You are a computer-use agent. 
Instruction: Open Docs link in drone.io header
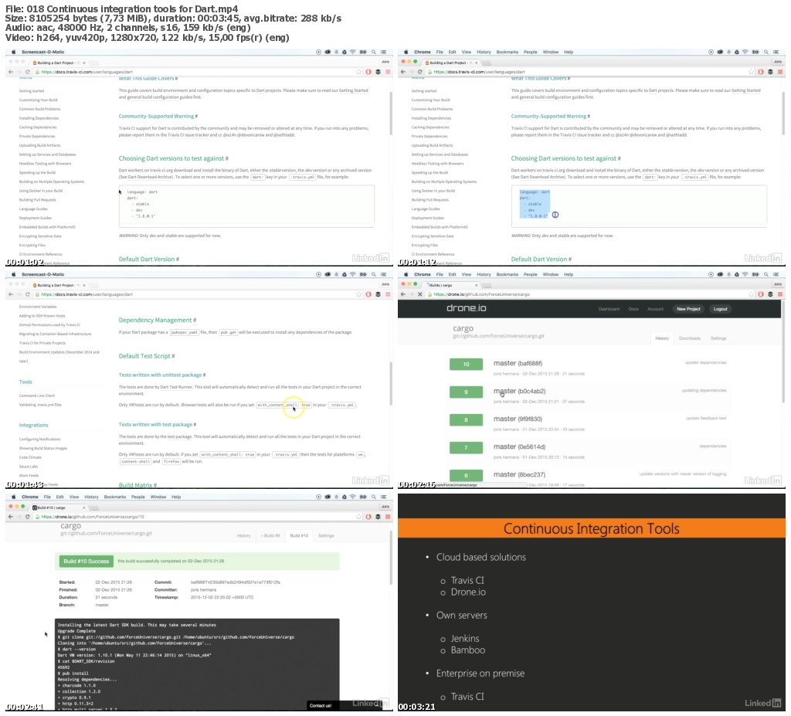pyautogui.click(x=633, y=309)
